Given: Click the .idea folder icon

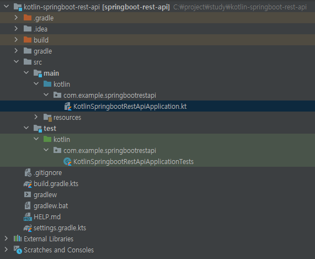Looking at the screenshot, I should click(x=28, y=29).
